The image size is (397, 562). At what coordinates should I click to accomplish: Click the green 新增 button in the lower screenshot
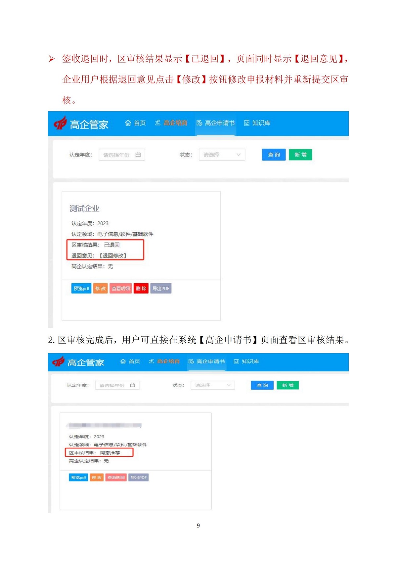[288, 385]
